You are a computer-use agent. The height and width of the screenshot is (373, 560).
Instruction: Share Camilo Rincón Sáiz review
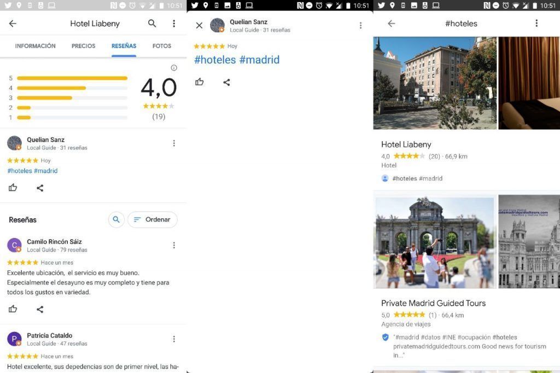tap(40, 310)
